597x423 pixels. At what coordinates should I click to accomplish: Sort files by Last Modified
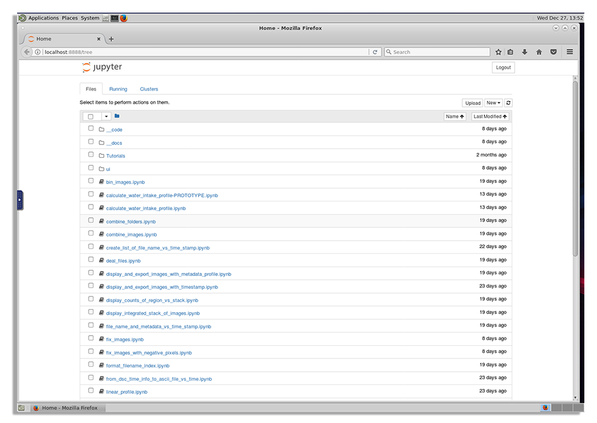tap(490, 117)
